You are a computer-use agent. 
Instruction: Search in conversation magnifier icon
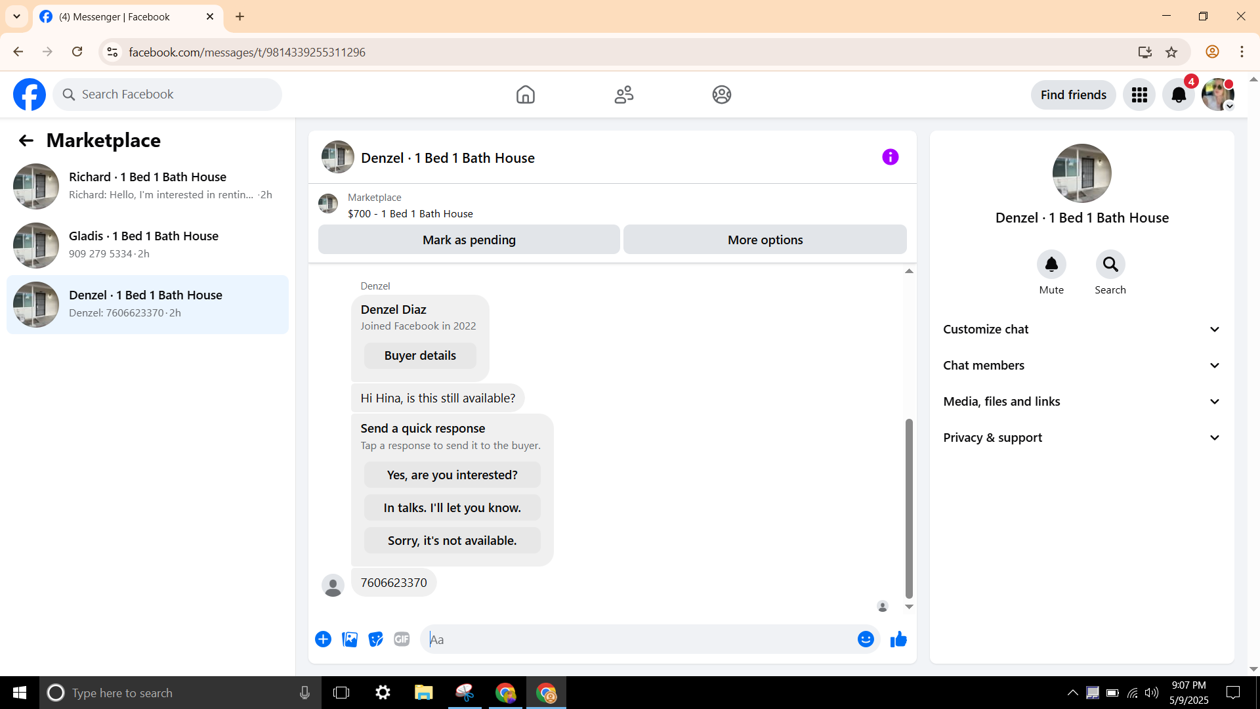(1110, 265)
